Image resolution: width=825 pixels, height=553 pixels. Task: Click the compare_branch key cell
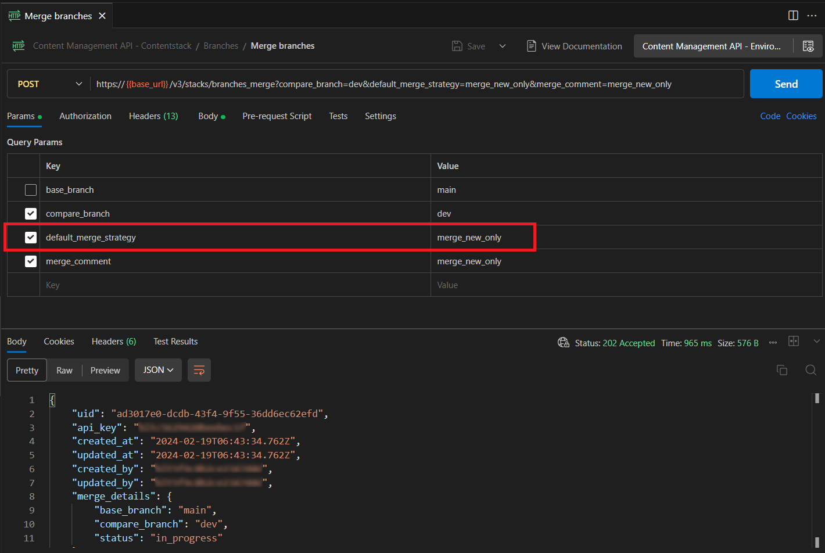(x=235, y=214)
